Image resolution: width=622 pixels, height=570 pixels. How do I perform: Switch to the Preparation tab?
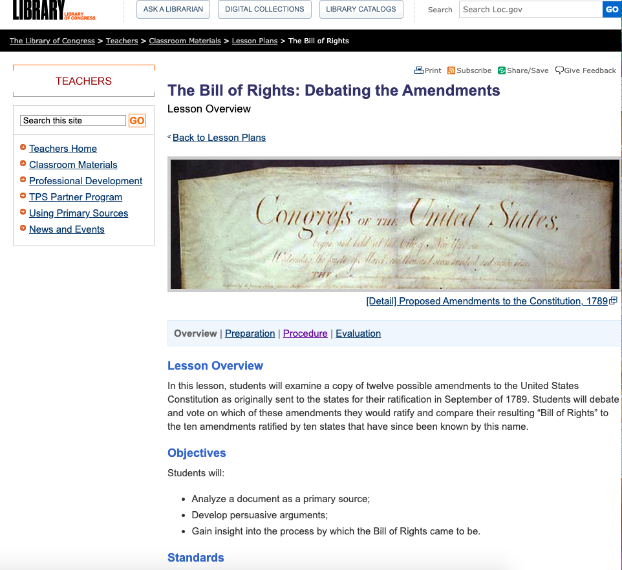tap(250, 333)
